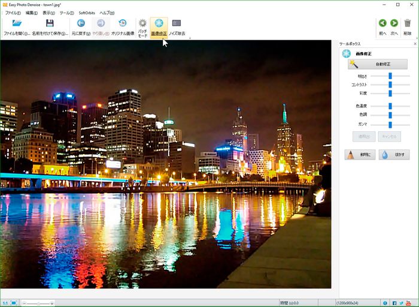Click the 色調 tint slider
The width and height of the screenshot is (419, 307).
tap(390, 115)
